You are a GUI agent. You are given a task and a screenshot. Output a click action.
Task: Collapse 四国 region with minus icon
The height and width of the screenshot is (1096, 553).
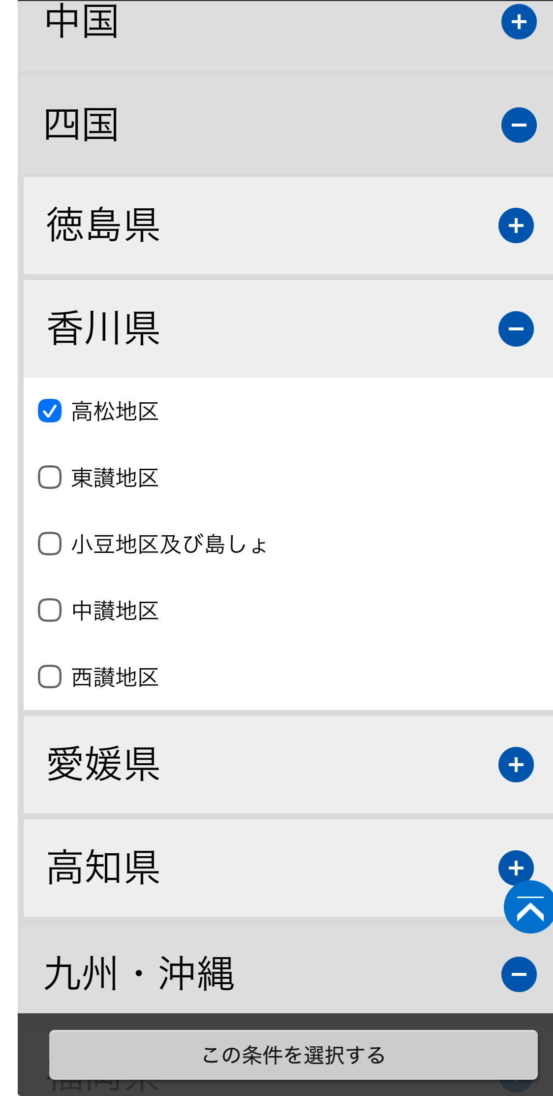pyautogui.click(x=519, y=125)
